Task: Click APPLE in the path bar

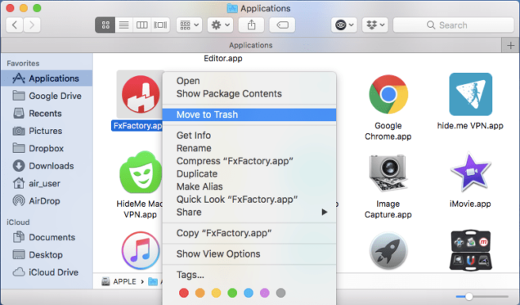Action: [x=119, y=281]
